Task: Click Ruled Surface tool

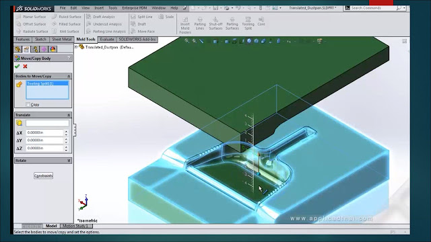Action: click(x=67, y=17)
